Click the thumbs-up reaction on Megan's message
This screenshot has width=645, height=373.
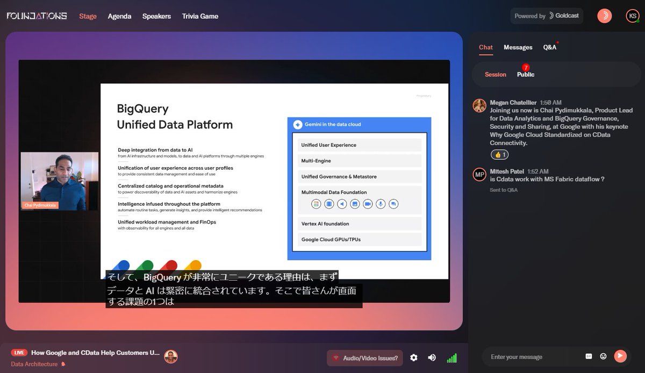pyautogui.click(x=500, y=155)
